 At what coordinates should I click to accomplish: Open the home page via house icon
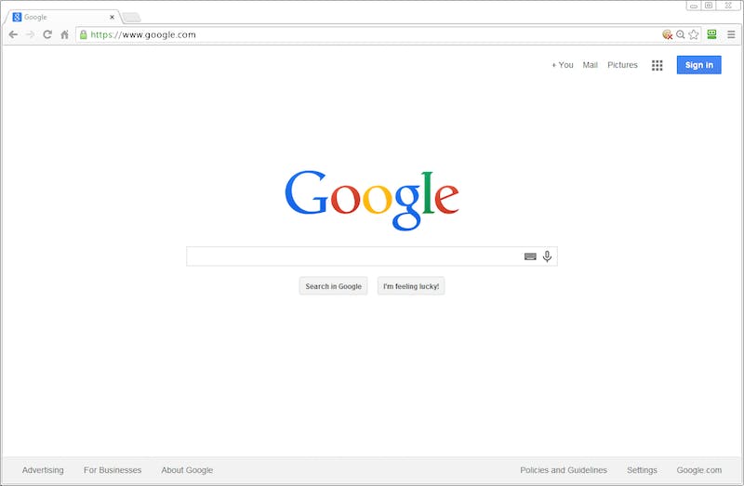(64, 34)
